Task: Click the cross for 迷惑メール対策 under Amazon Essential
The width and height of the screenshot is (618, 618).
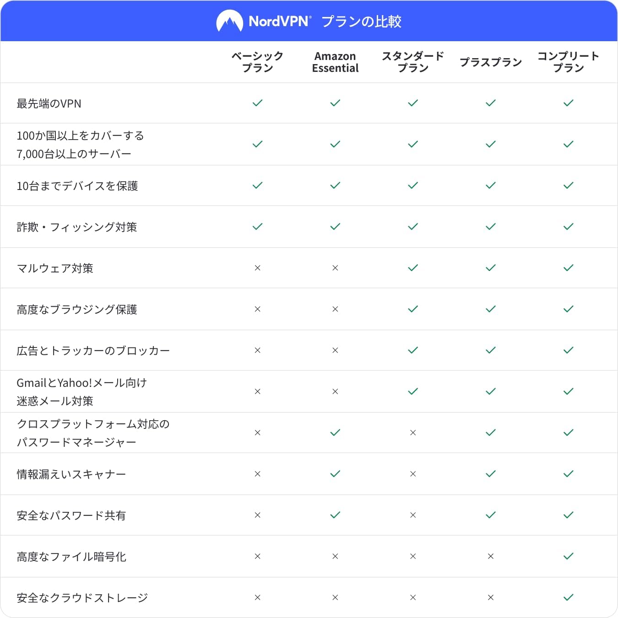Action: click(335, 391)
